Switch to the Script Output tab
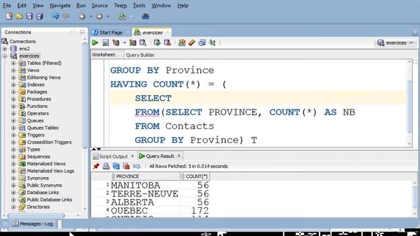Screen dimensions: 420x236 click(x=113, y=156)
